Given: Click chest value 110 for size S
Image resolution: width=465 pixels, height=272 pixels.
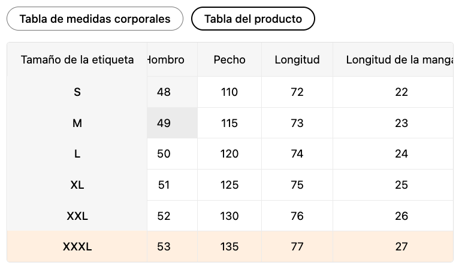Looking at the screenshot, I should click(x=230, y=92).
